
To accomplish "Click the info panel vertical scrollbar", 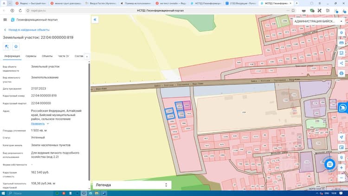I will (89, 122).
